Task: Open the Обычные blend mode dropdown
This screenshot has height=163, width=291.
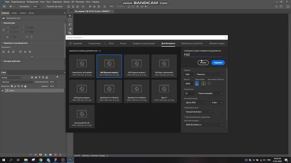Action: [x=17, y=82]
